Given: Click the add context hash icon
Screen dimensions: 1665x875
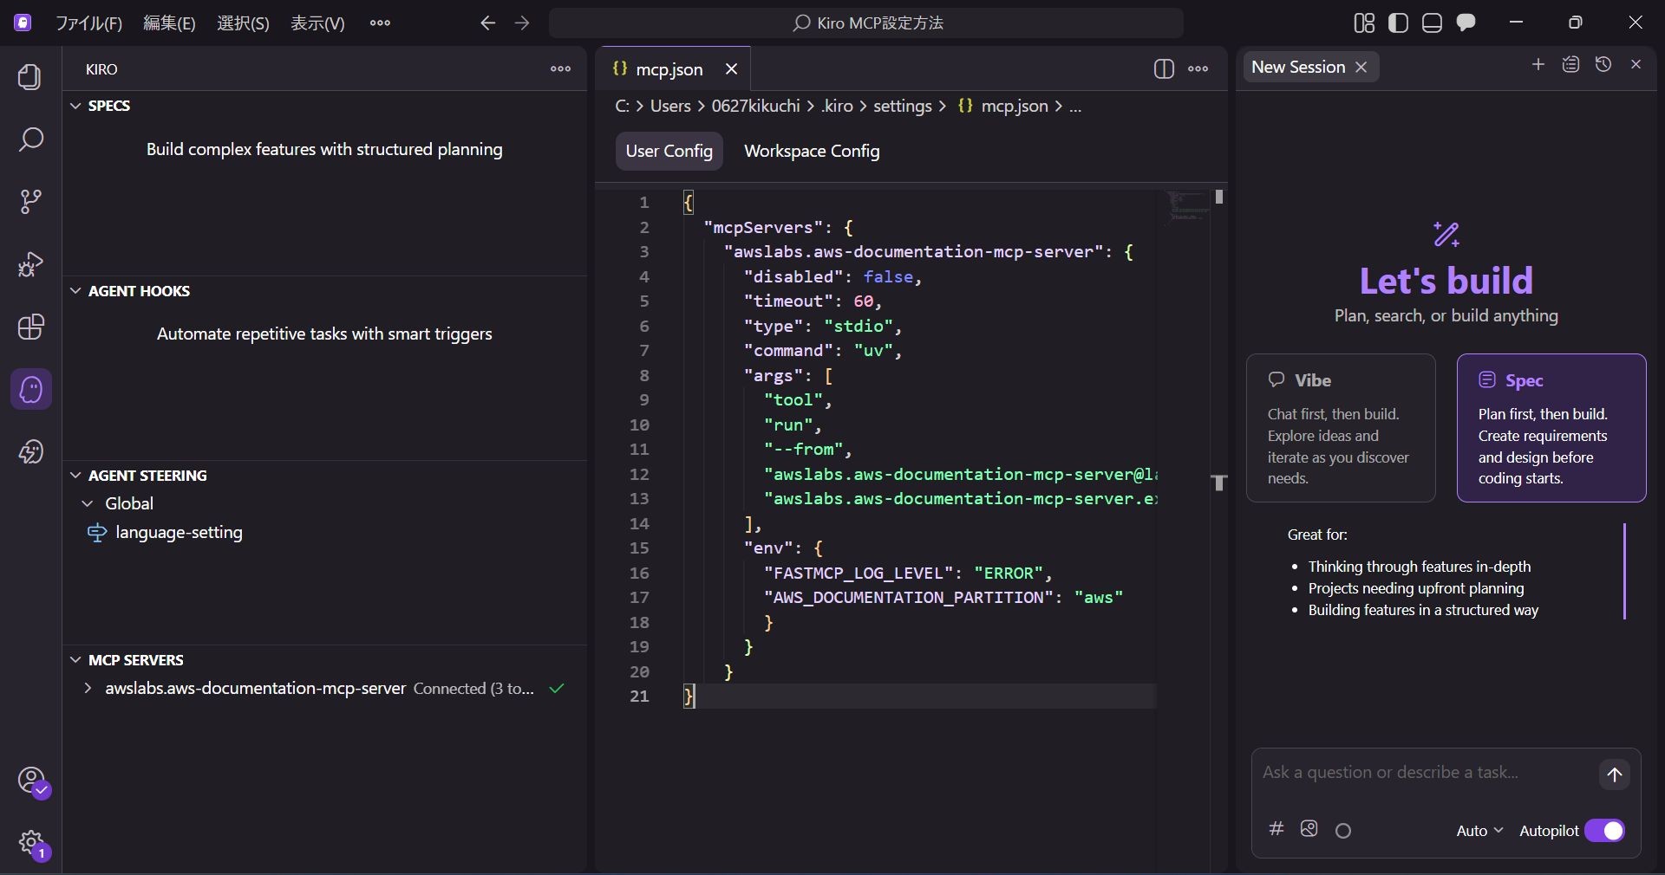Looking at the screenshot, I should click(1276, 829).
